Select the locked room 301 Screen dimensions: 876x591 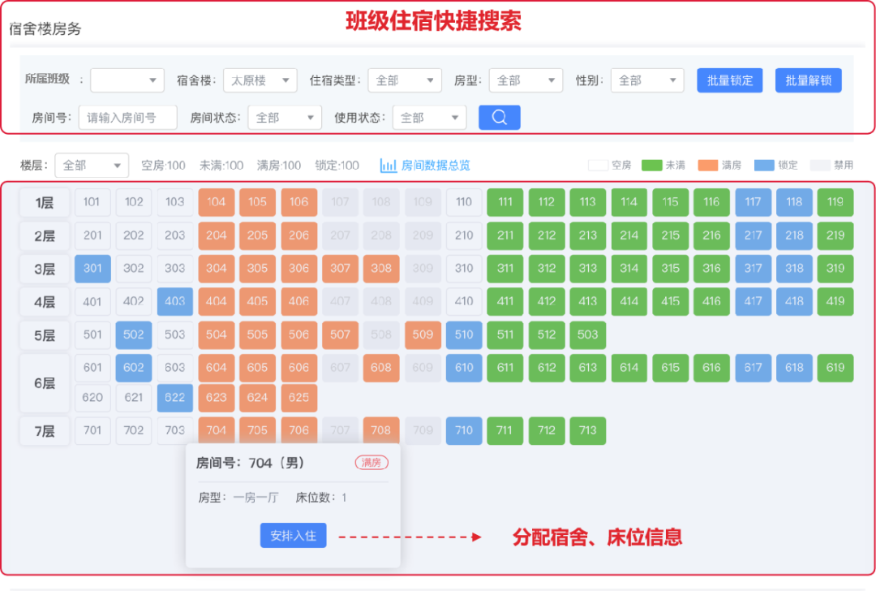pos(92,268)
